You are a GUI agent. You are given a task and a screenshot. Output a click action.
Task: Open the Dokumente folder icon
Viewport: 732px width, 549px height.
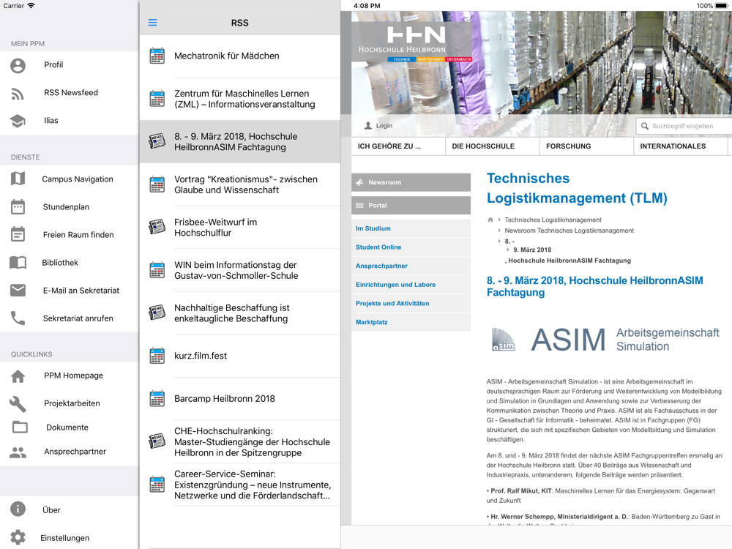tap(20, 427)
